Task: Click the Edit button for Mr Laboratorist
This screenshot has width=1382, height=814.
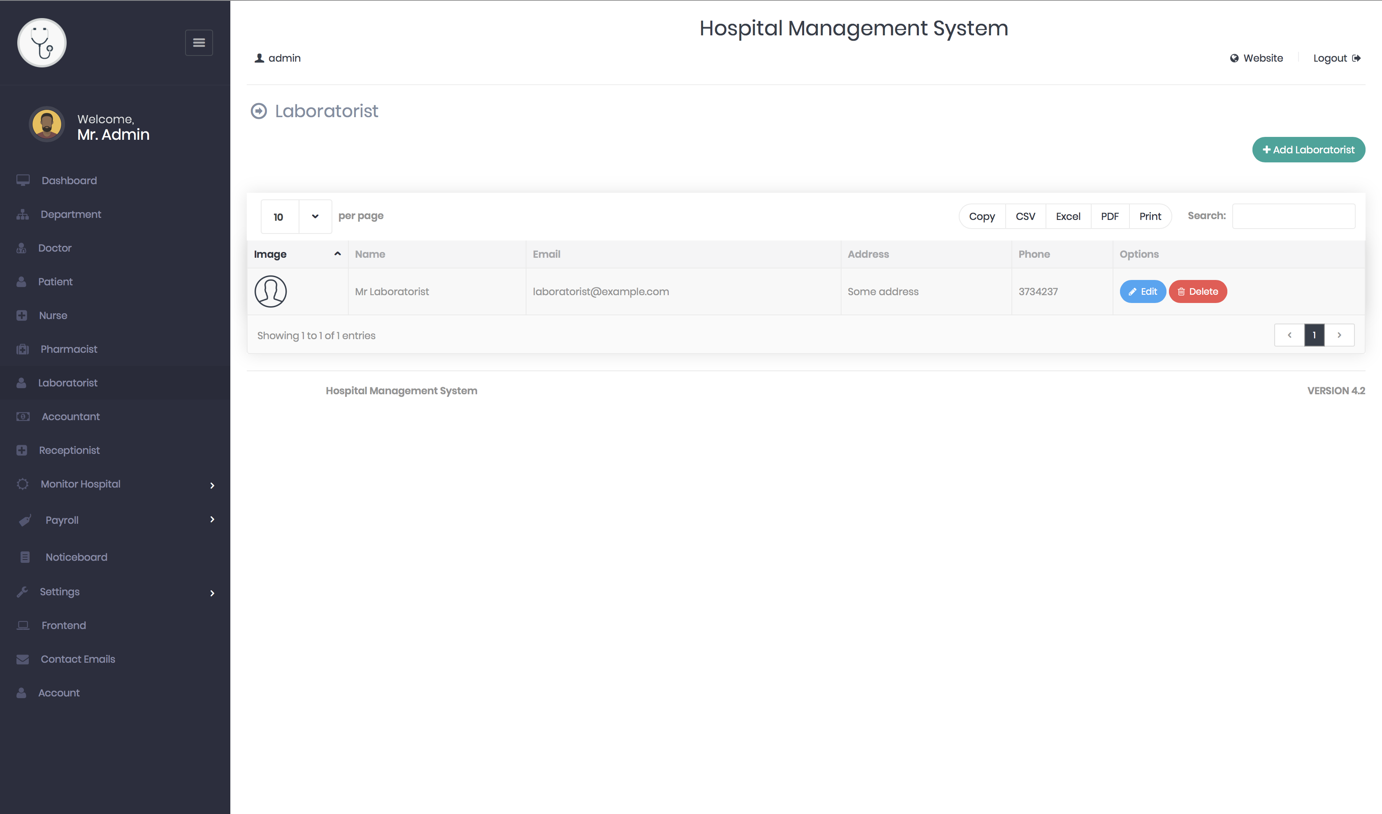Action: (x=1143, y=291)
